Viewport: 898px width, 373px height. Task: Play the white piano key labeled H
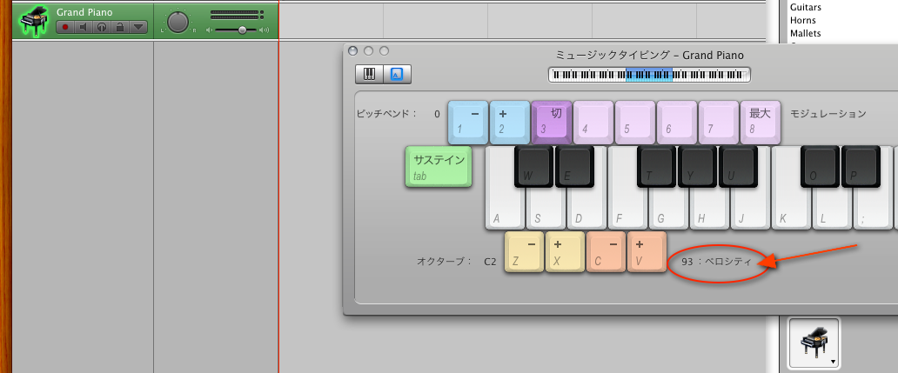coord(709,209)
